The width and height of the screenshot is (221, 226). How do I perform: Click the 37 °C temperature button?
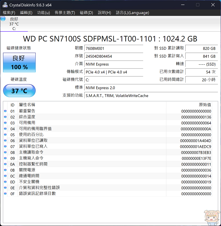pyautogui.click(x=19, y=91)
